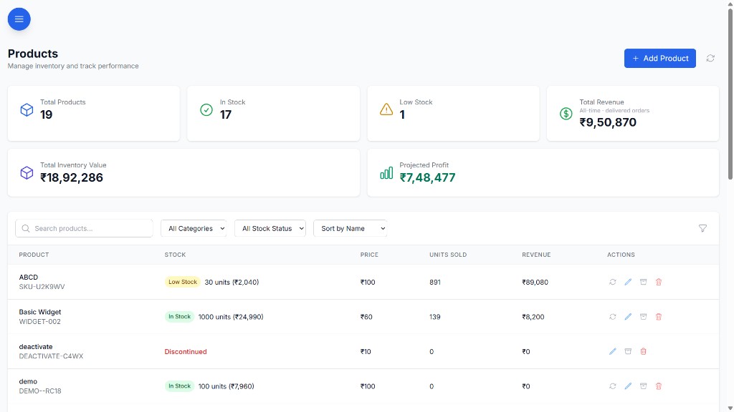Click the PRICE column header
Image resolution: width=734 pixels, height=412 pixels.
point(369,255)
